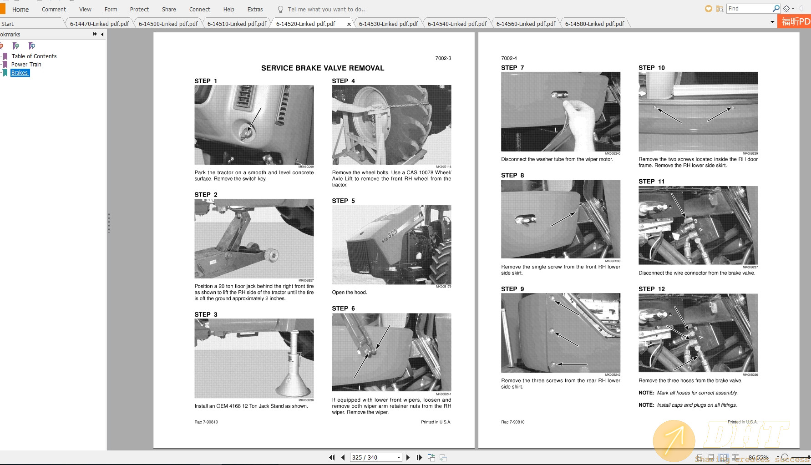
Task: Switch to facing two-page view mode
Action: click(723, 458)
